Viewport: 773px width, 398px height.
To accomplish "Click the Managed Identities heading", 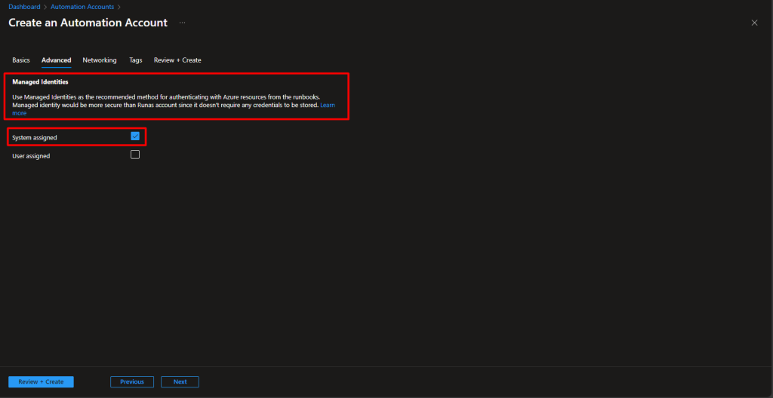I will point(40,81).
